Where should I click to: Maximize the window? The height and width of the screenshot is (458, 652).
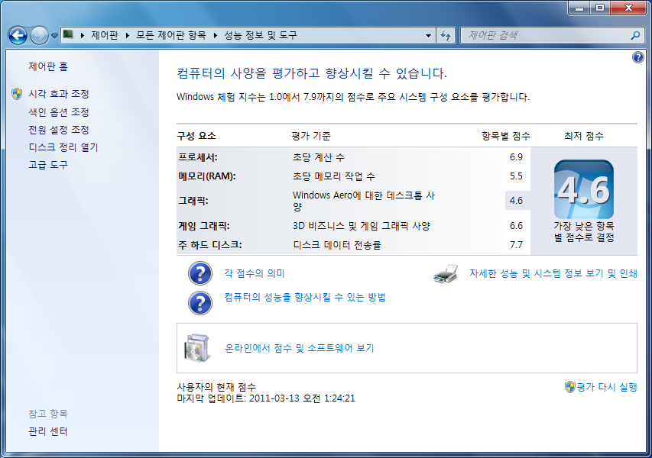pos(600,8)
